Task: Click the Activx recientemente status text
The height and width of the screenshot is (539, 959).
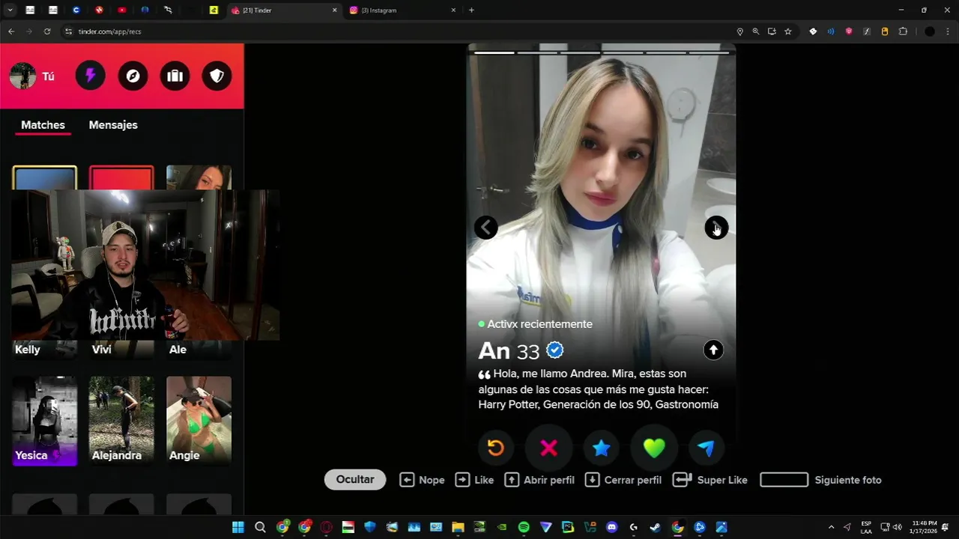Action: click(539, 324)
